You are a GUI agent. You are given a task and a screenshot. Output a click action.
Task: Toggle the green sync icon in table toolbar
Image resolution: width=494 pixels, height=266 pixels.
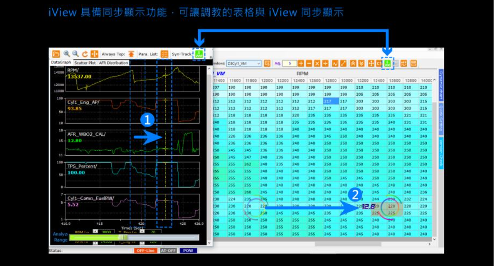click(388, 63)
